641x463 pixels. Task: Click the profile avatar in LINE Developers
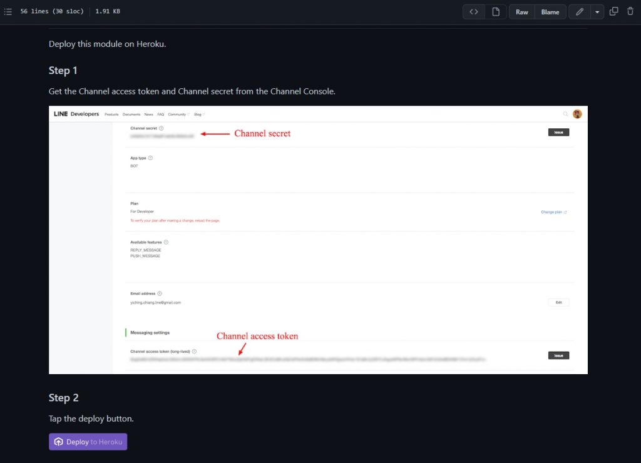(x=577, y=114)
